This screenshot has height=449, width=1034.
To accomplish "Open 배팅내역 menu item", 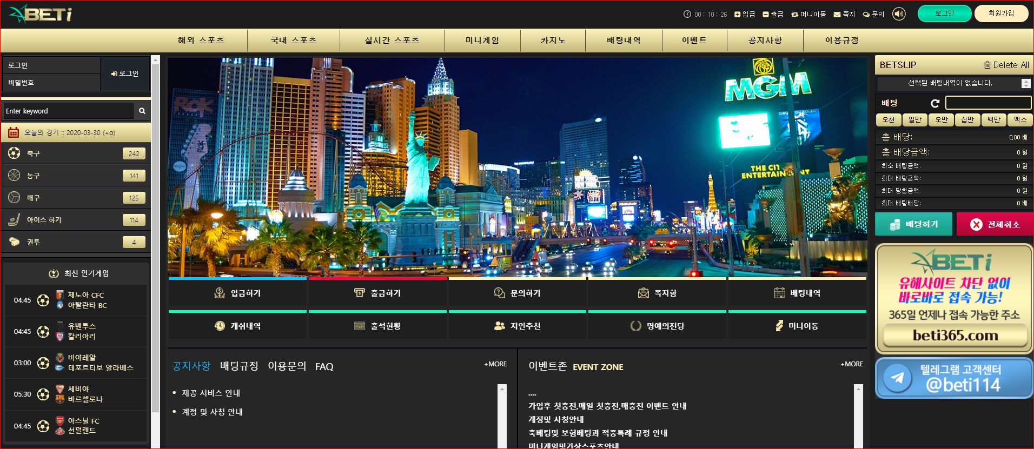I will point(624,41).
